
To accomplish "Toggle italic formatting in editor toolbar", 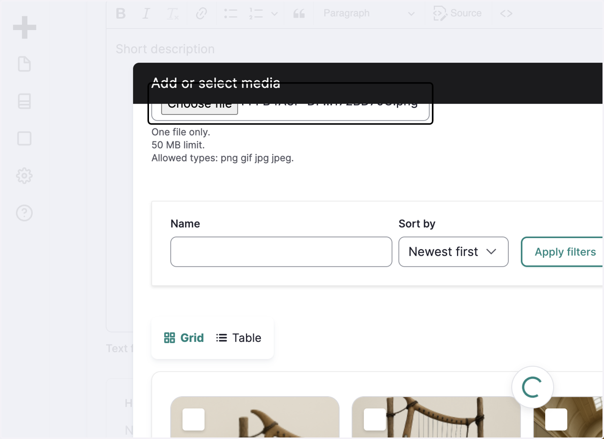I will (x=146, y=14).
